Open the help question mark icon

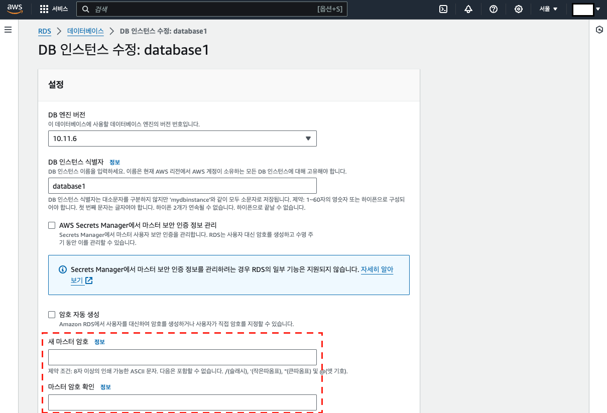click(x=494, y=9)
